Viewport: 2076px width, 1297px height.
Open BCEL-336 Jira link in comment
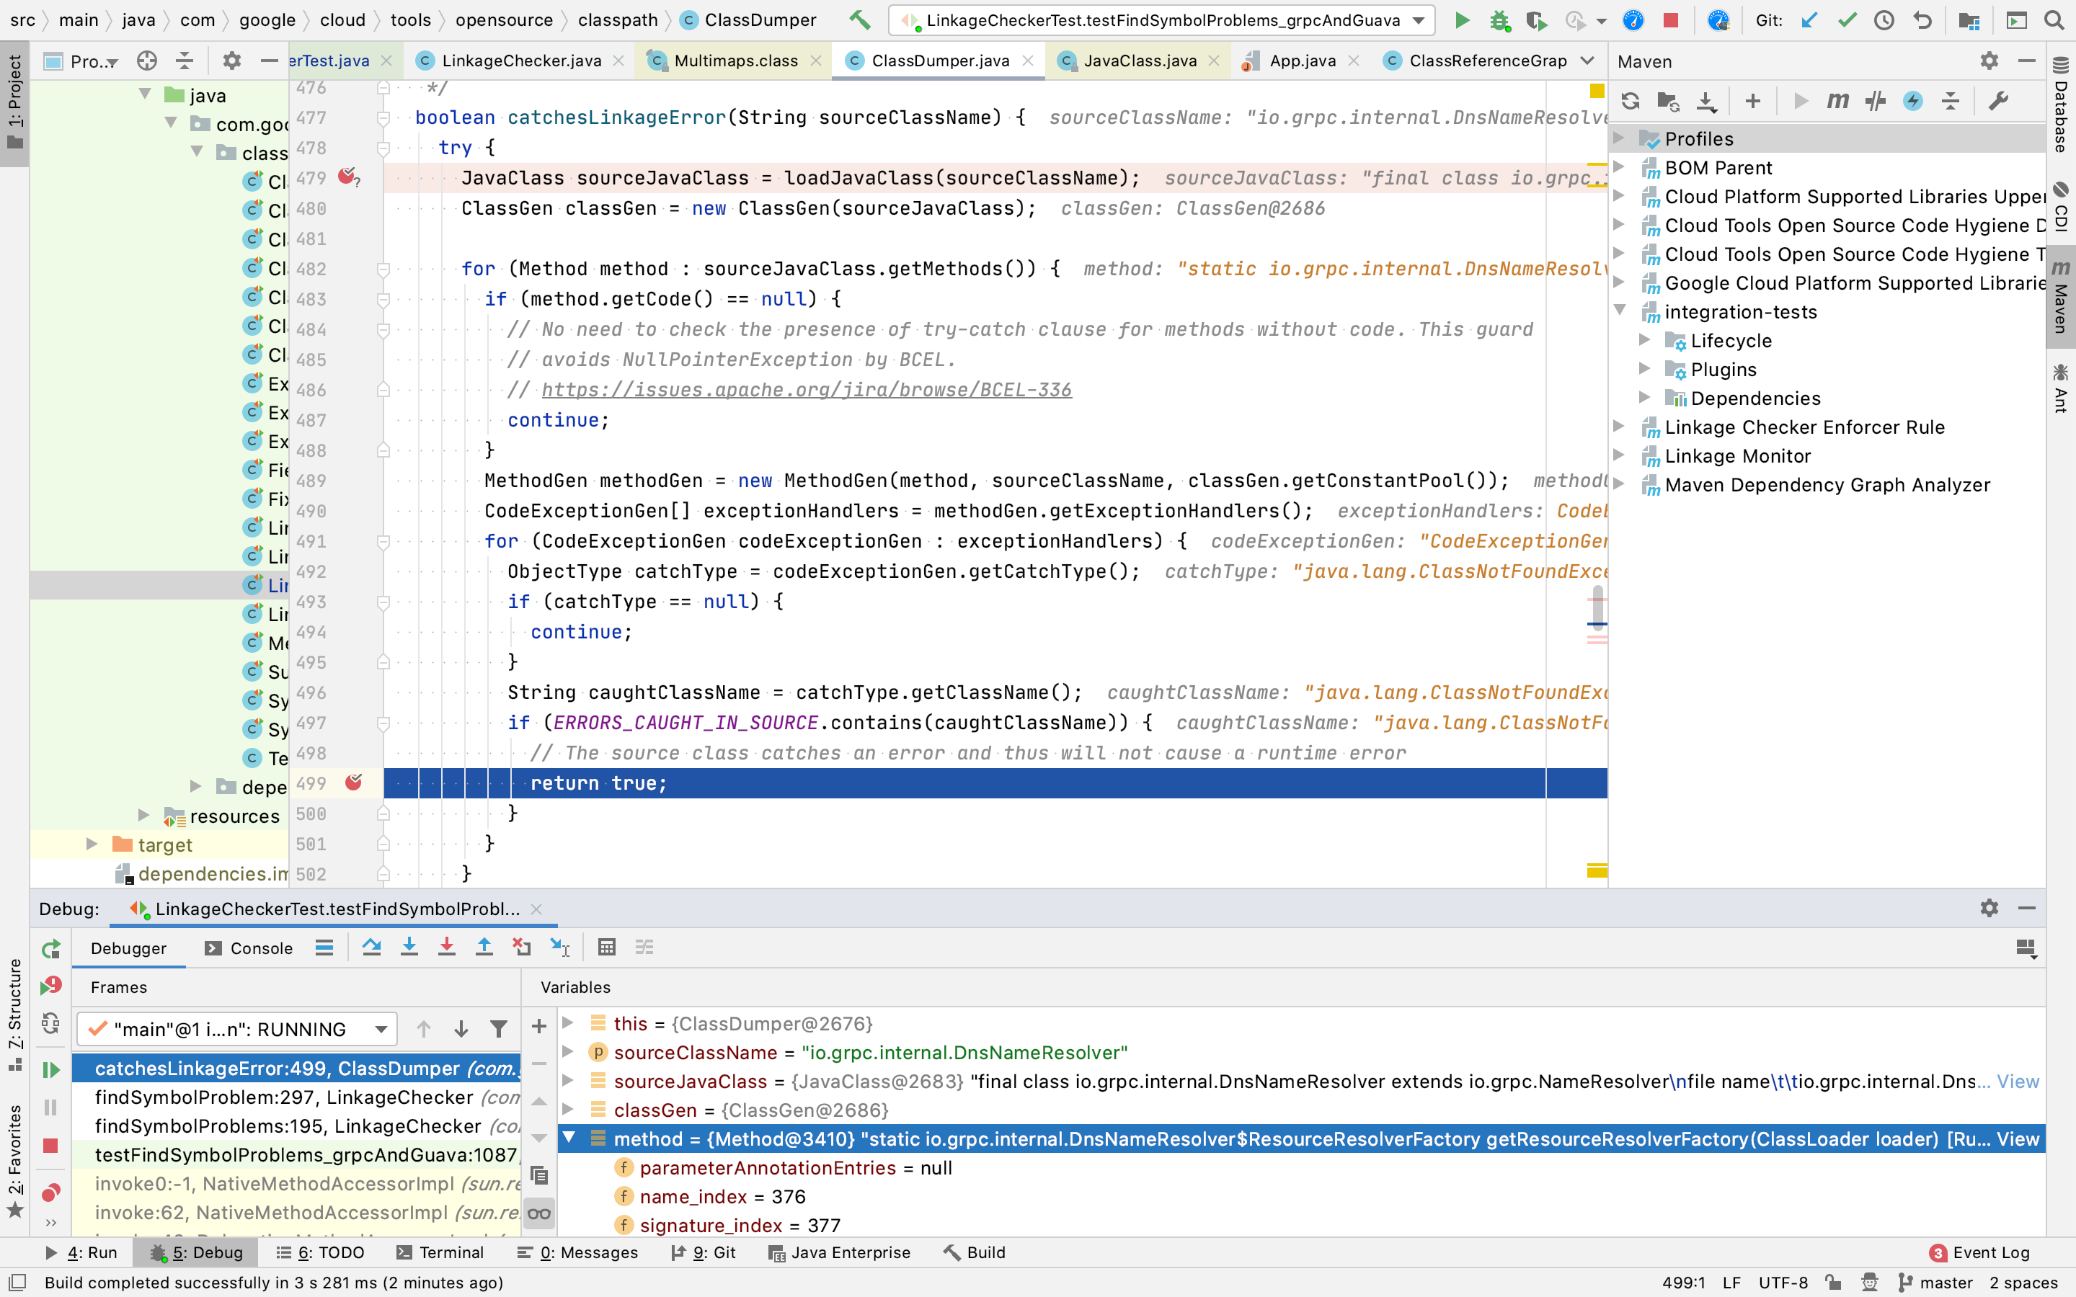(x=807, y=389)
